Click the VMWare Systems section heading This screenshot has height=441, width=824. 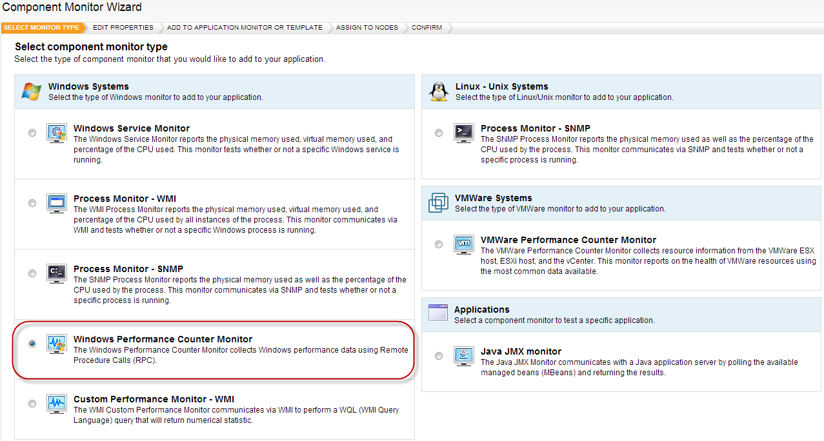point(493,198)
